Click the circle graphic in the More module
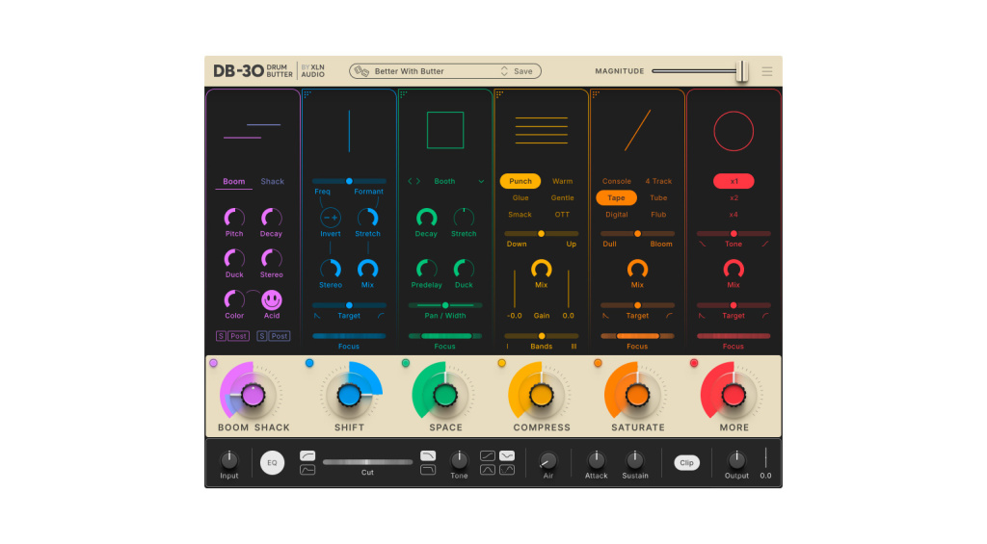The height and width of the screenshot is (544, 987). (734, 132)
